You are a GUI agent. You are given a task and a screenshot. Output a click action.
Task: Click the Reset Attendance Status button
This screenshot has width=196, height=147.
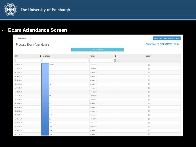click(x=172, y=38)
